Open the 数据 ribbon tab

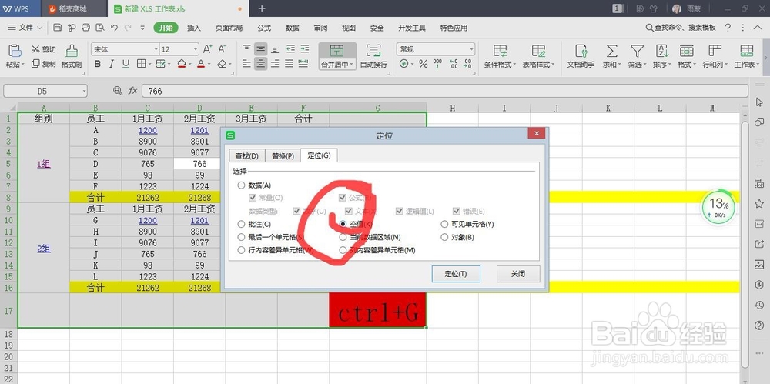(292, 28)
